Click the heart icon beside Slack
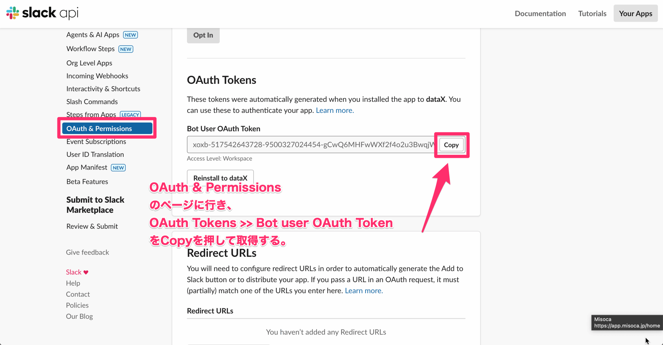The height and width of the screenshot is (345, 663). [x=86, y=272]
